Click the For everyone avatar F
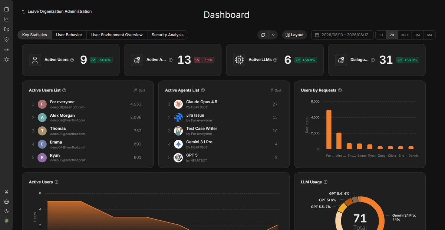 [x=42, y=104]
